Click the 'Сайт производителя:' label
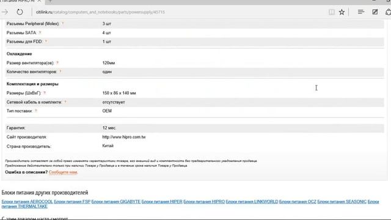 (x=27, y=137)
